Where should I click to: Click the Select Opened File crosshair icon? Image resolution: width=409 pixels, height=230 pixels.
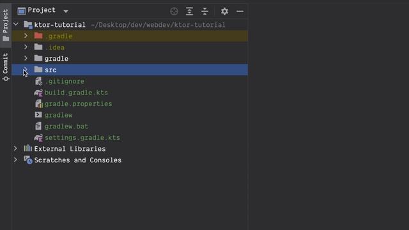[174, 11]
